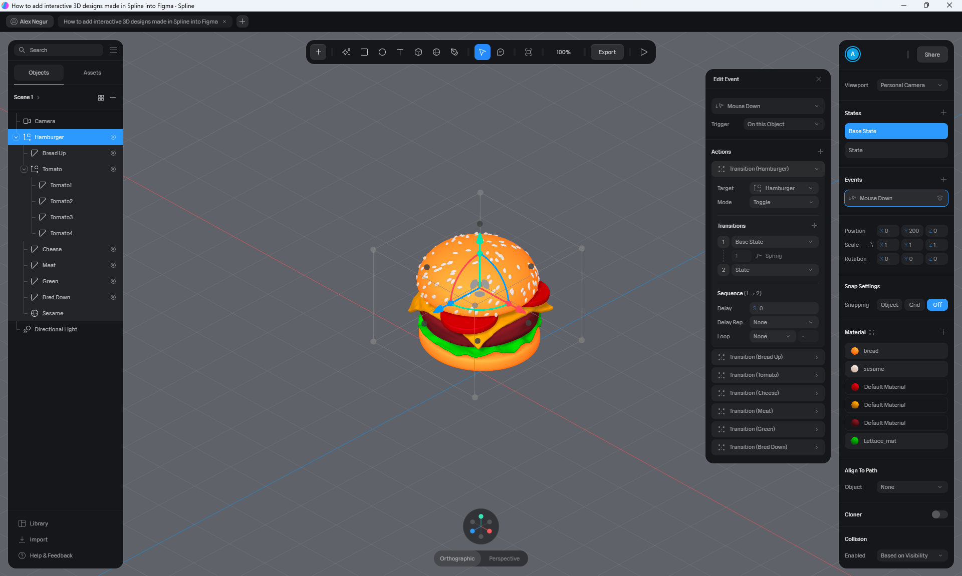This screenshot has height=576, width=962.
Task: Click the Share button
Action: 932,55
